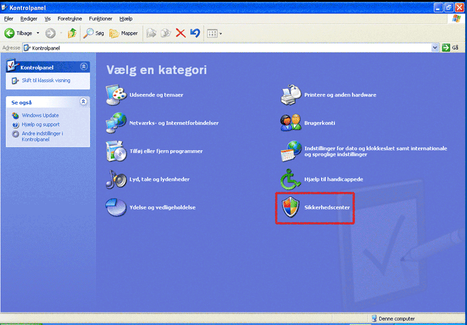Image resolution: width=467 pixels, height=325 pixels.
Task: Click the red X delete icon
Action: pyautogui.click(x=181, y=33)
